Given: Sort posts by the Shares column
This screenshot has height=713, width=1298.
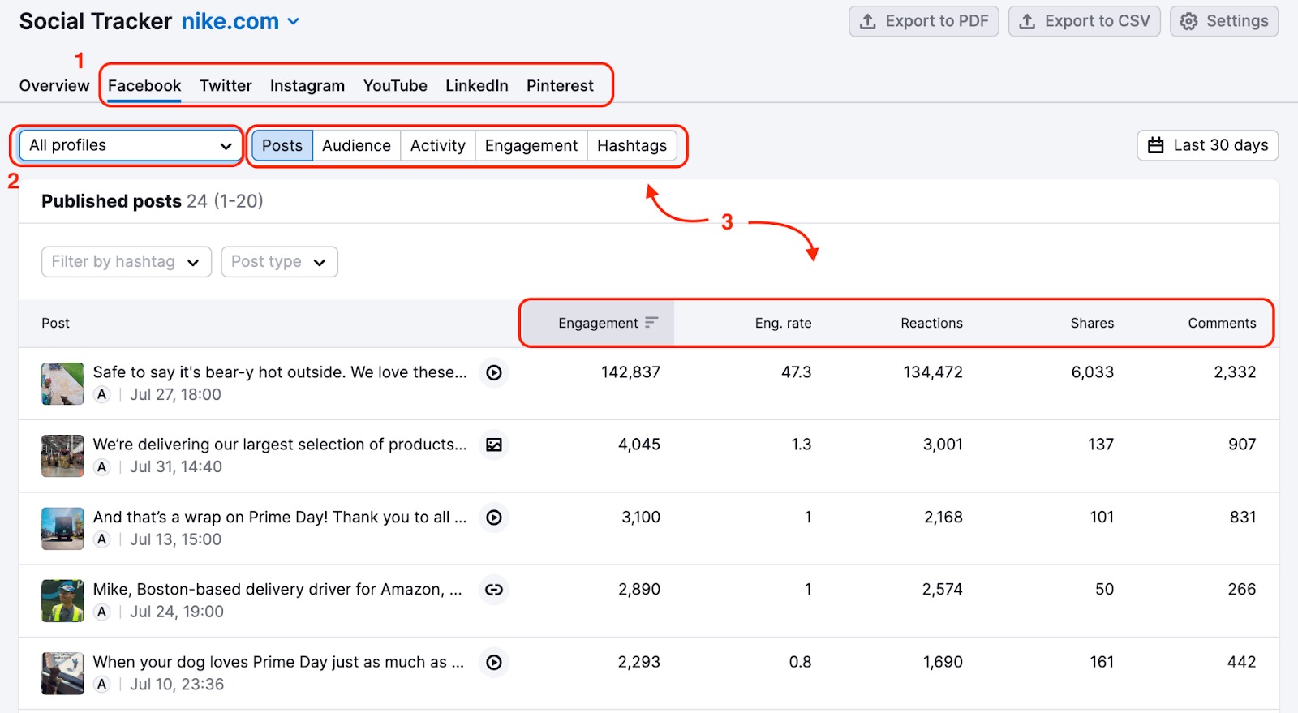Looking at the screenshot, I should 1092,323.
